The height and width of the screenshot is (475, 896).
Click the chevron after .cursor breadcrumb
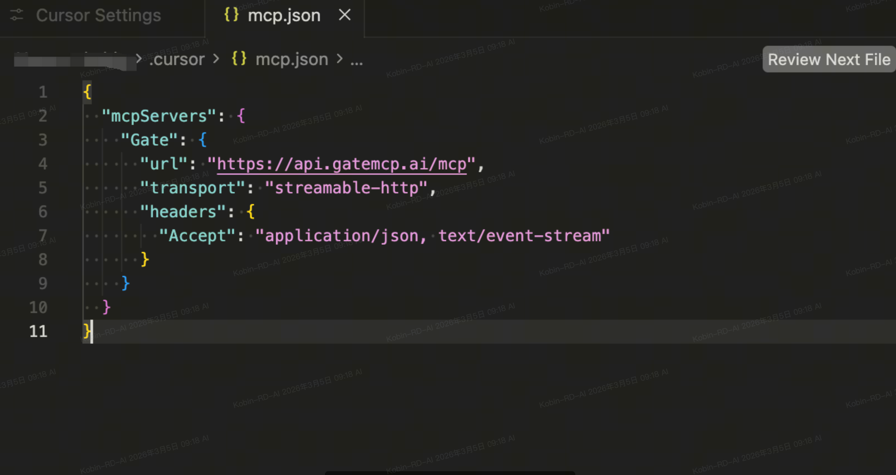(216, 59)
